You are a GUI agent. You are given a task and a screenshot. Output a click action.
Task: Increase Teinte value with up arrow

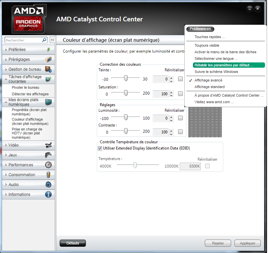coord(171,78)
